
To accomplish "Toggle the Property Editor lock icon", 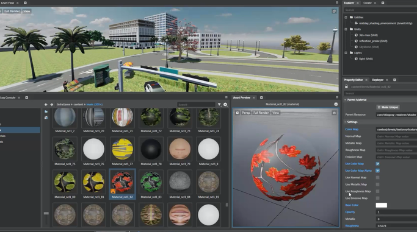I will [346, 86].
